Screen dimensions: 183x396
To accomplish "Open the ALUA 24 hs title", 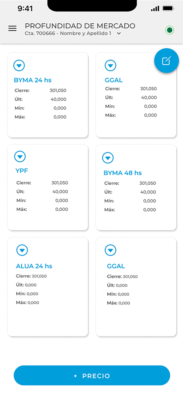I will coord(34,266).
